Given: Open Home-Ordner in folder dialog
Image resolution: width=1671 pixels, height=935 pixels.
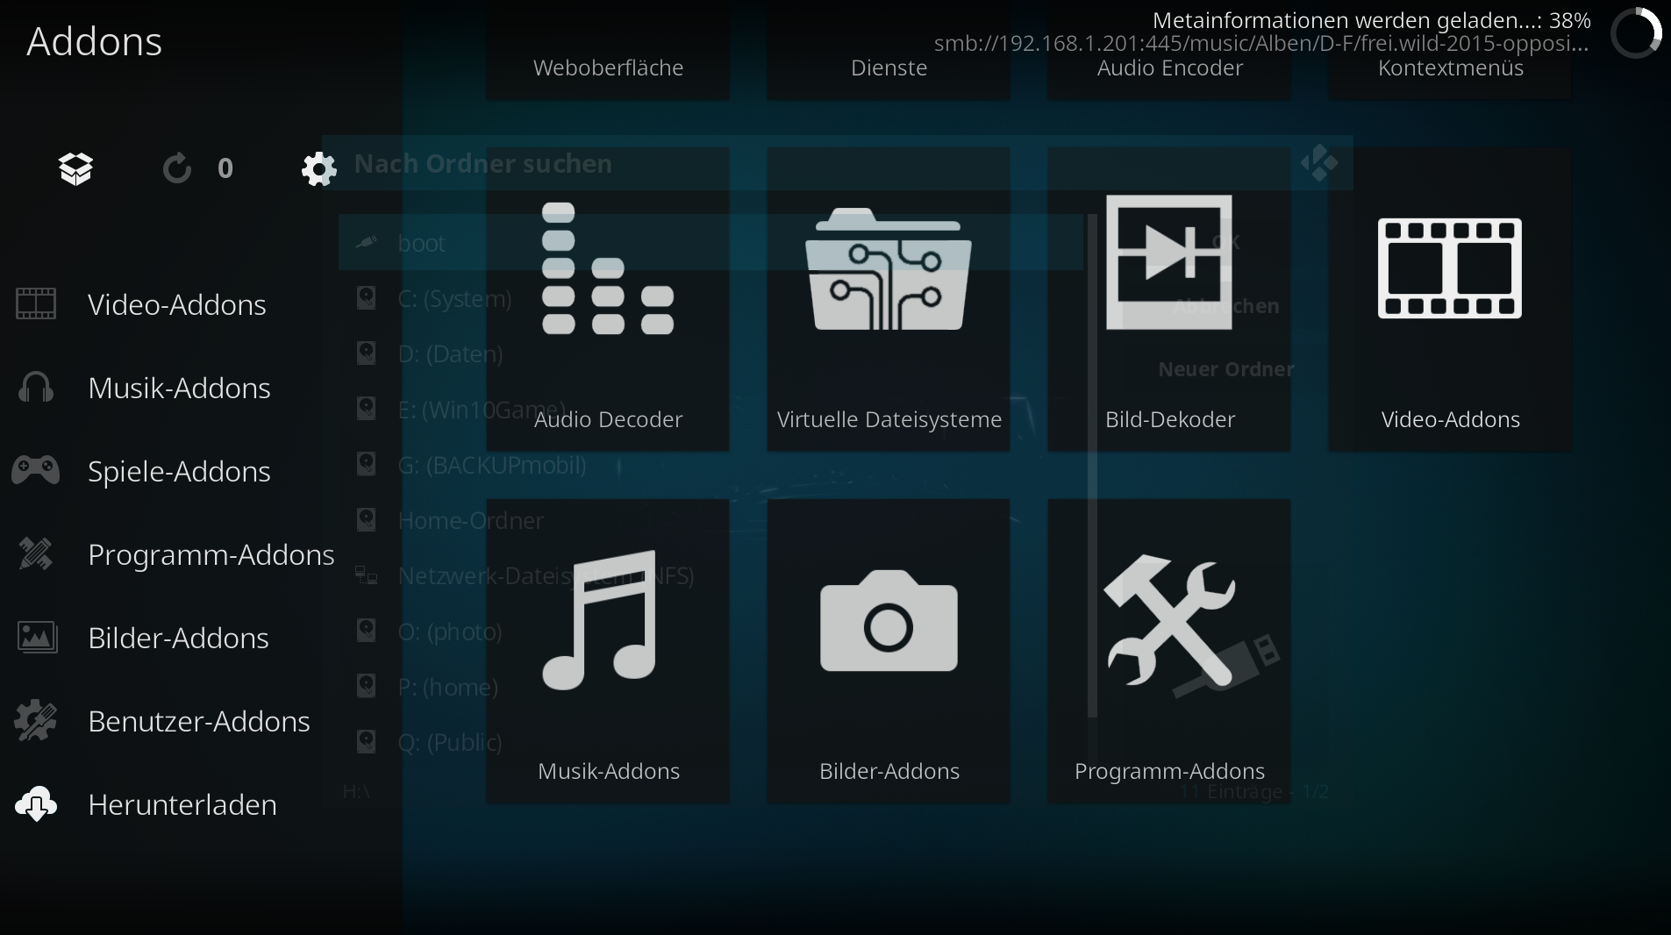Looking at the screenshot, I should click(711, 520).
